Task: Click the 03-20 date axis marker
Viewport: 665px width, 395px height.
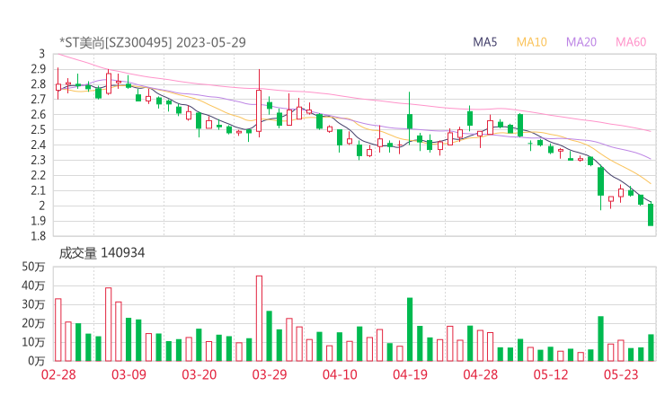Action: click(199, 374)
